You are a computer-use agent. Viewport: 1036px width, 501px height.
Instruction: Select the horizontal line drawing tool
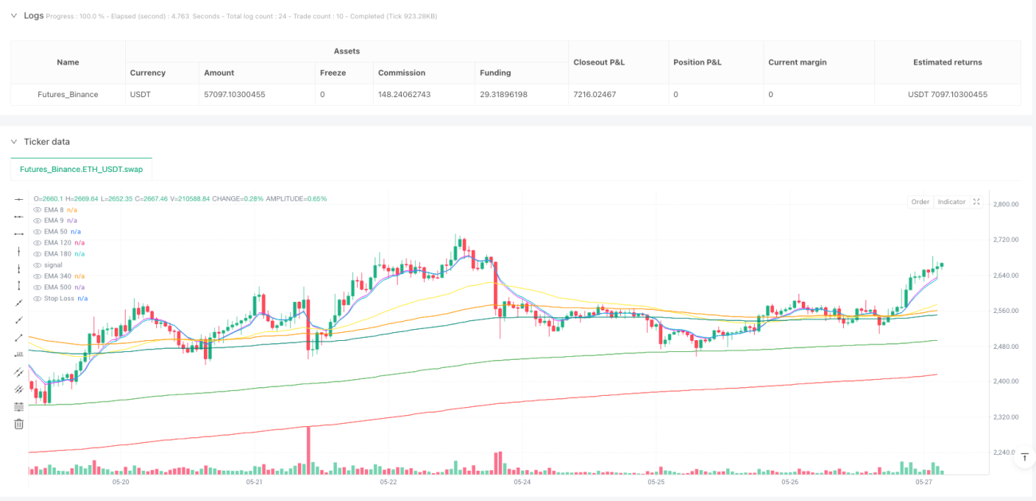point(19,199)
